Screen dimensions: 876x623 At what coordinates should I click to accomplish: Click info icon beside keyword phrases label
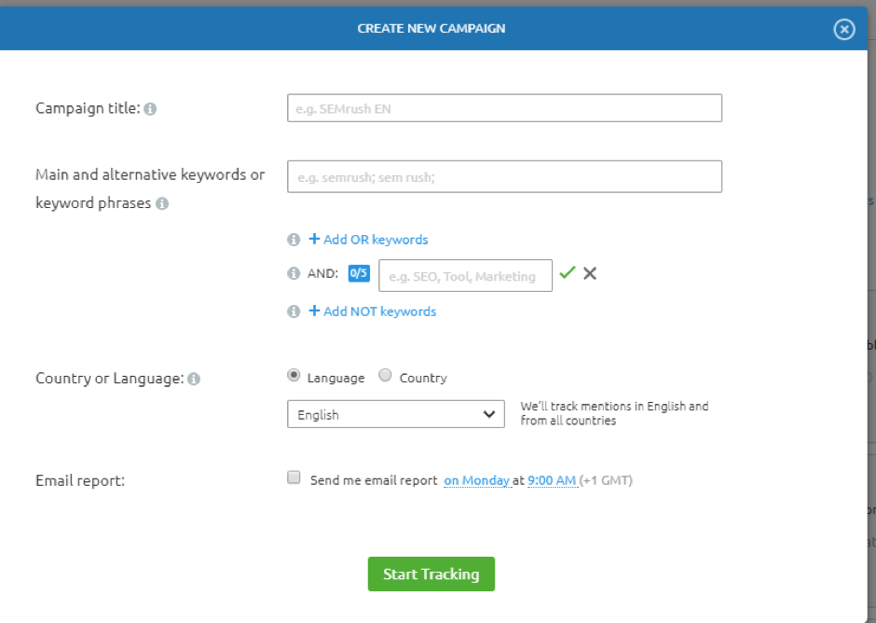pos(162,203)
